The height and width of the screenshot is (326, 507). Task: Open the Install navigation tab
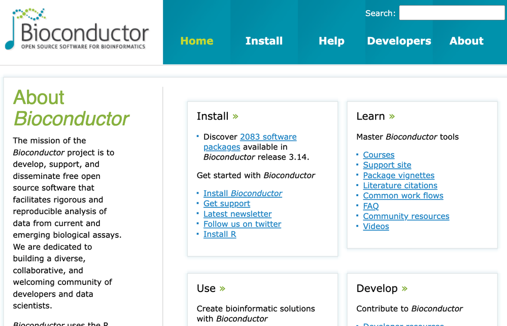pyautogui.click(x=264, y=41)
